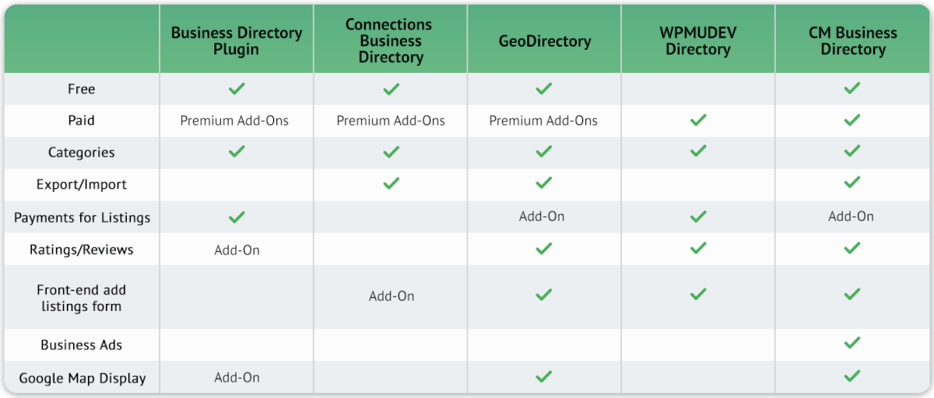Click the Export/Import checkmark under Connections Business Directory

click(x=391, y=183)
